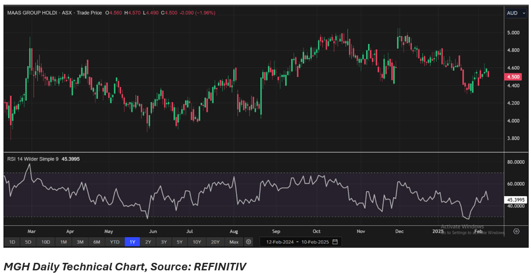Click the 4.500 current price tag
The image size is (531, 275).
(x=513, y=77)
